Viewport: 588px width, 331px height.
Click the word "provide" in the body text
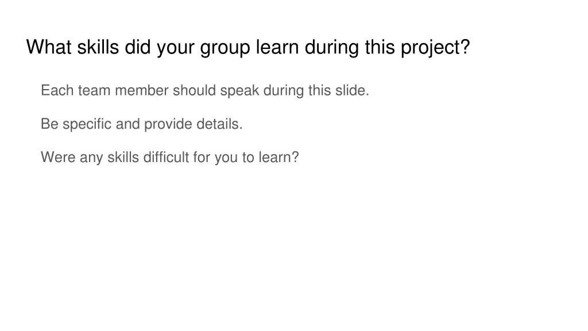166,124
